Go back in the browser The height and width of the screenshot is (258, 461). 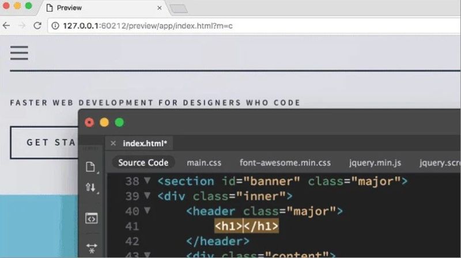(x=6, y=25)
